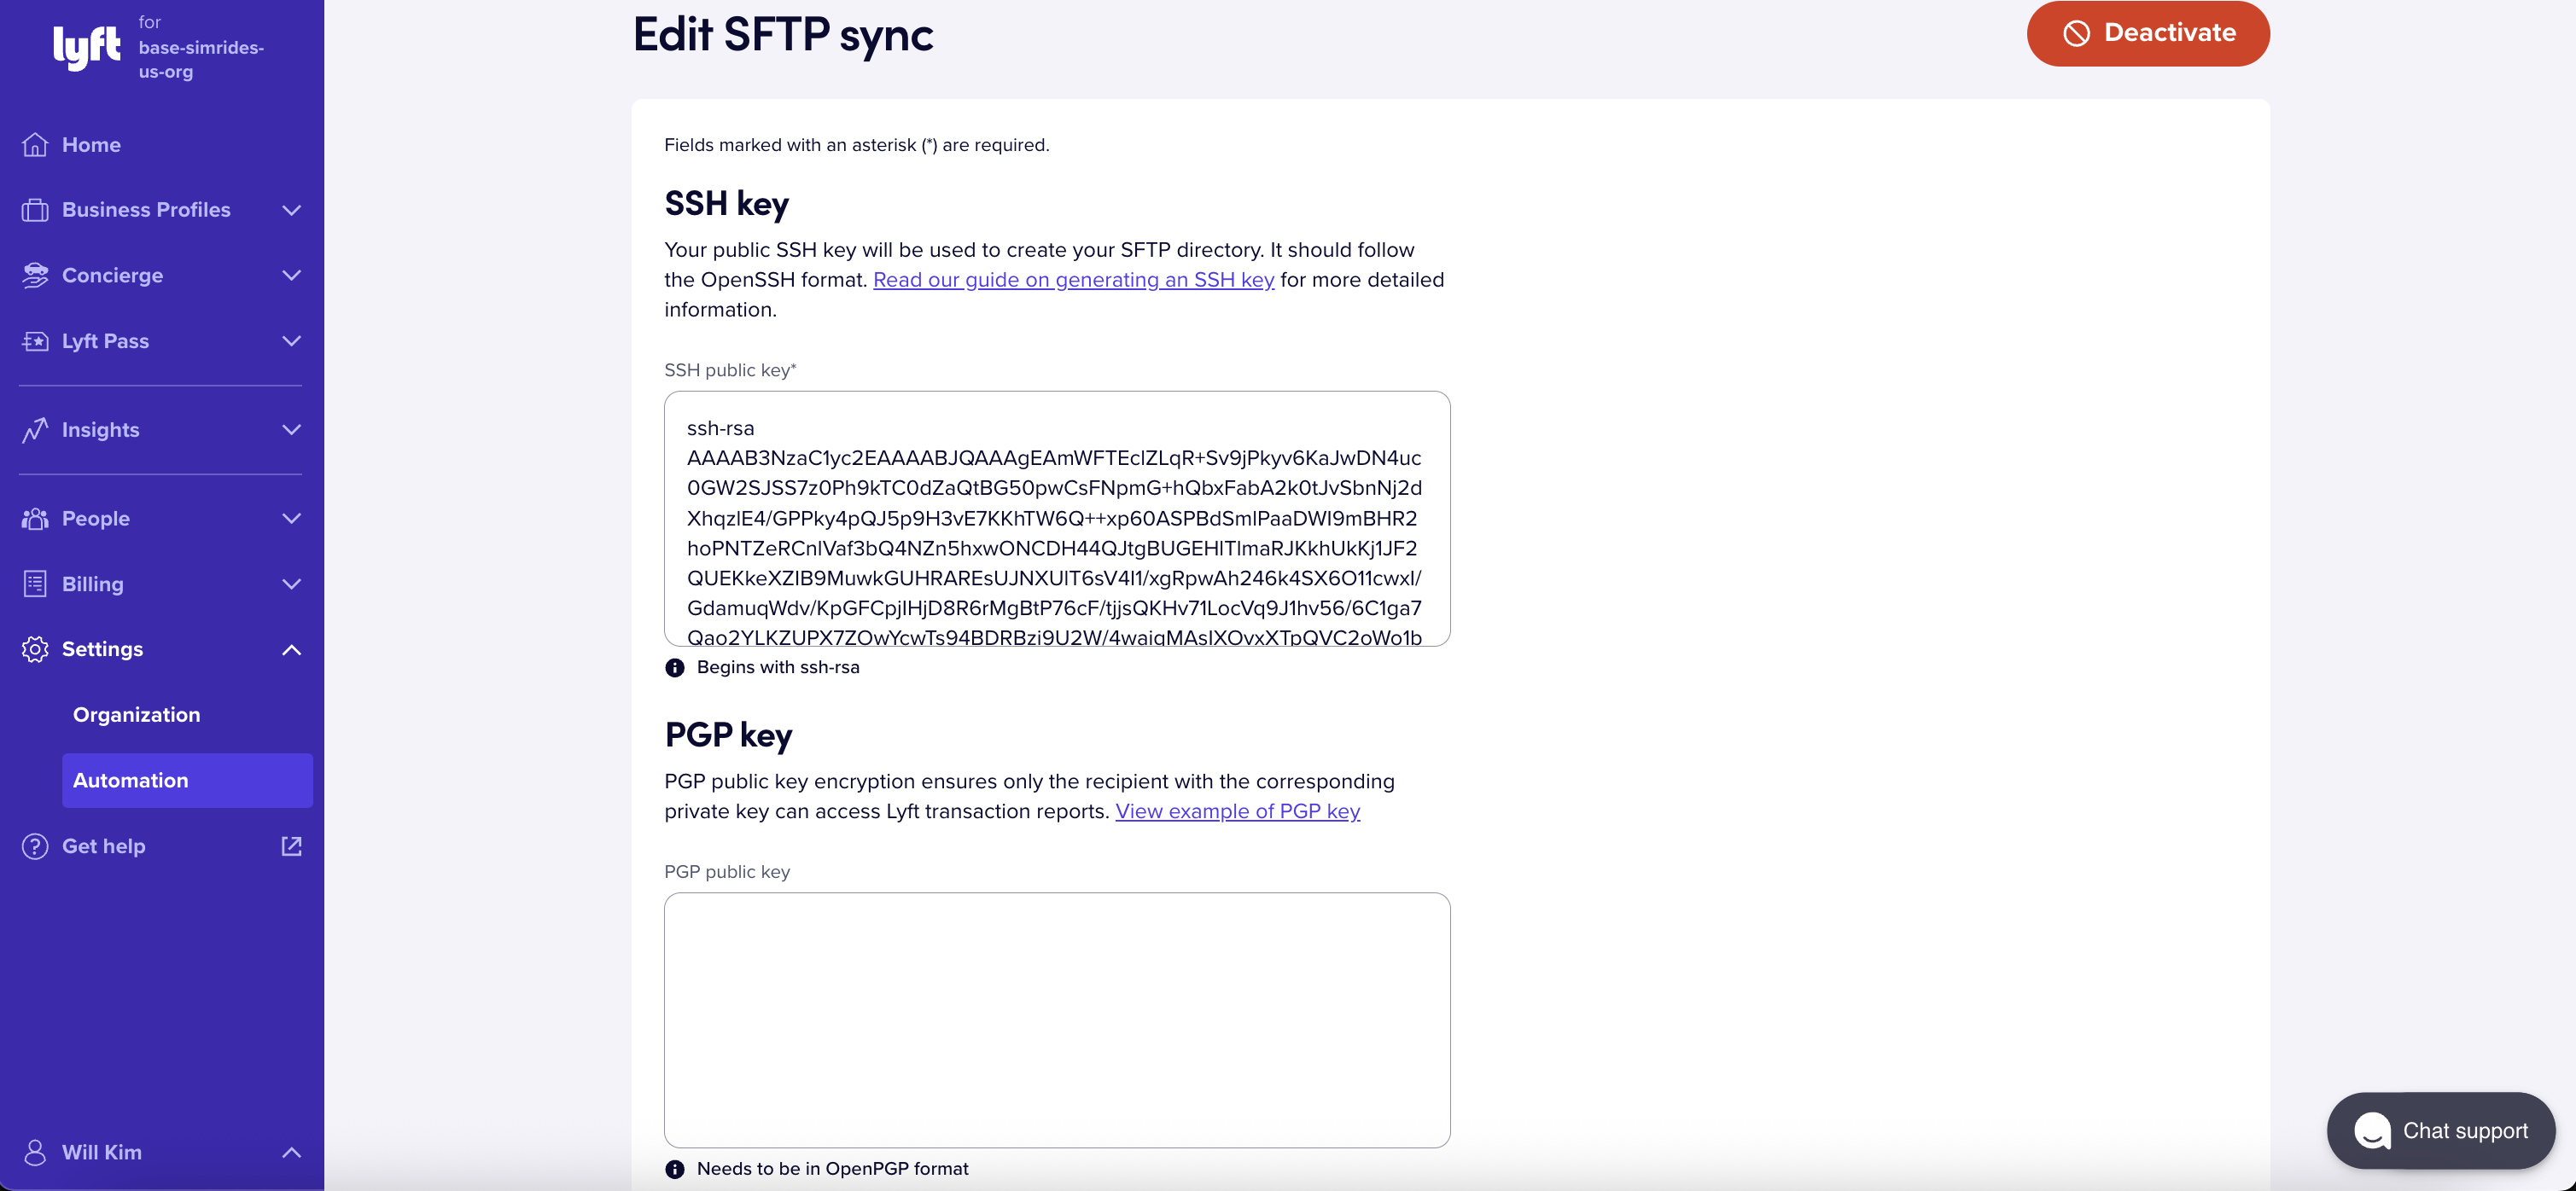Select the Automation settings item

click(187, 781)
